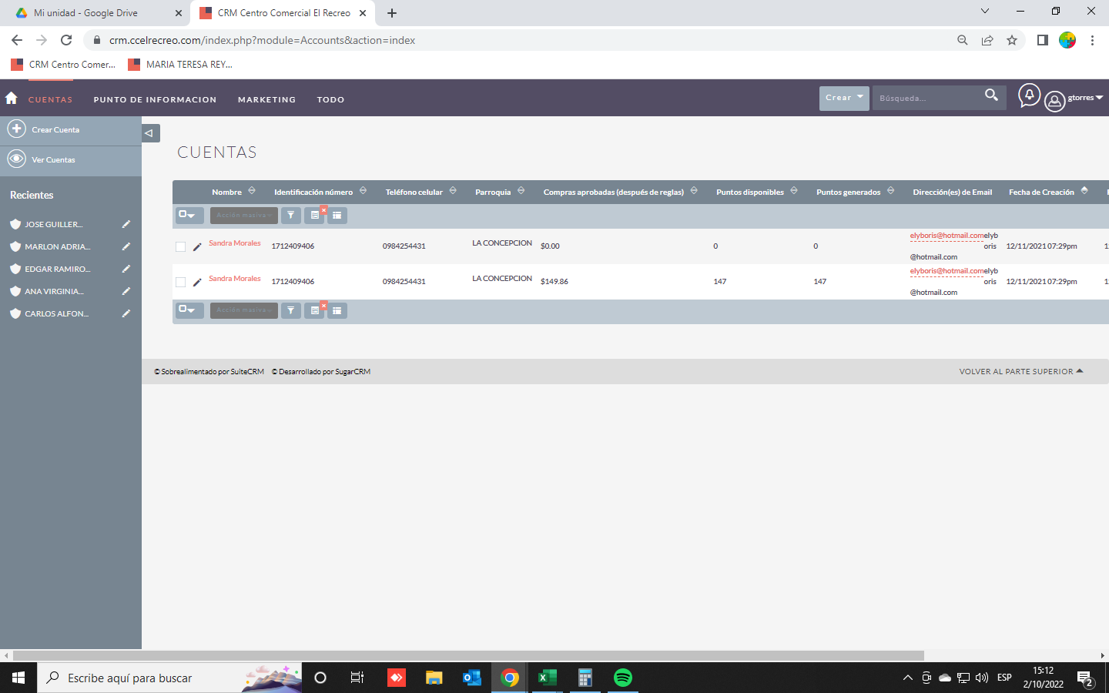Open the TODO menu
This screenshot has width=1109, height=693.
330,100
